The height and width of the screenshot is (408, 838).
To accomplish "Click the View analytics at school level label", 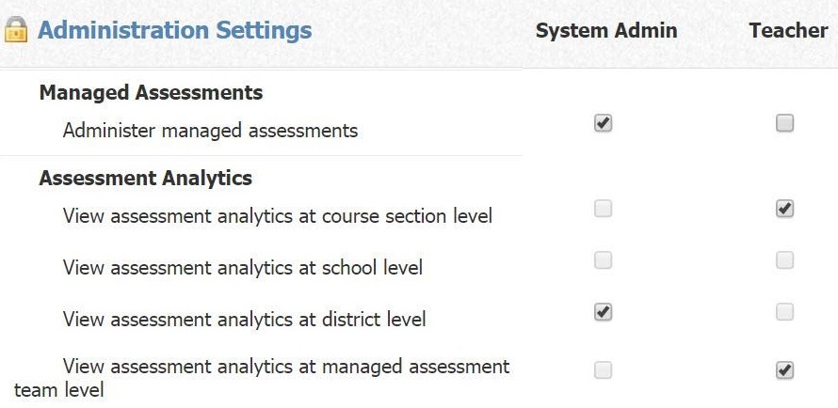I will tap(242, 268).
